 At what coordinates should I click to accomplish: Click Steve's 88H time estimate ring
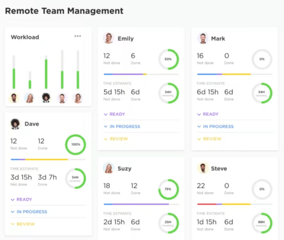point(262,223)
